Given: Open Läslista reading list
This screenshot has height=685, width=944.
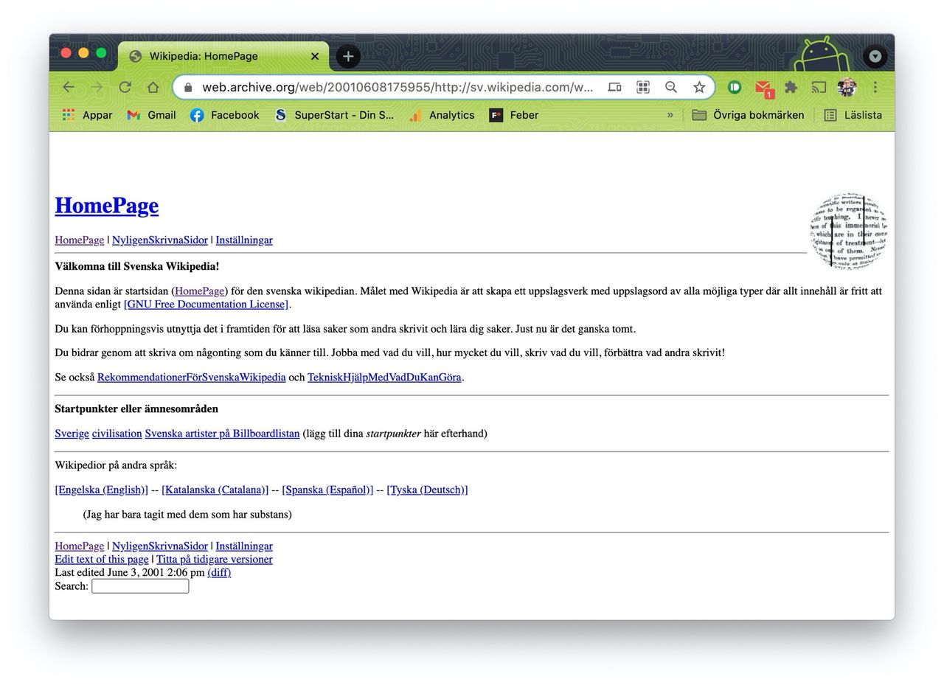Looking at the screenshot, I should 853,115.
